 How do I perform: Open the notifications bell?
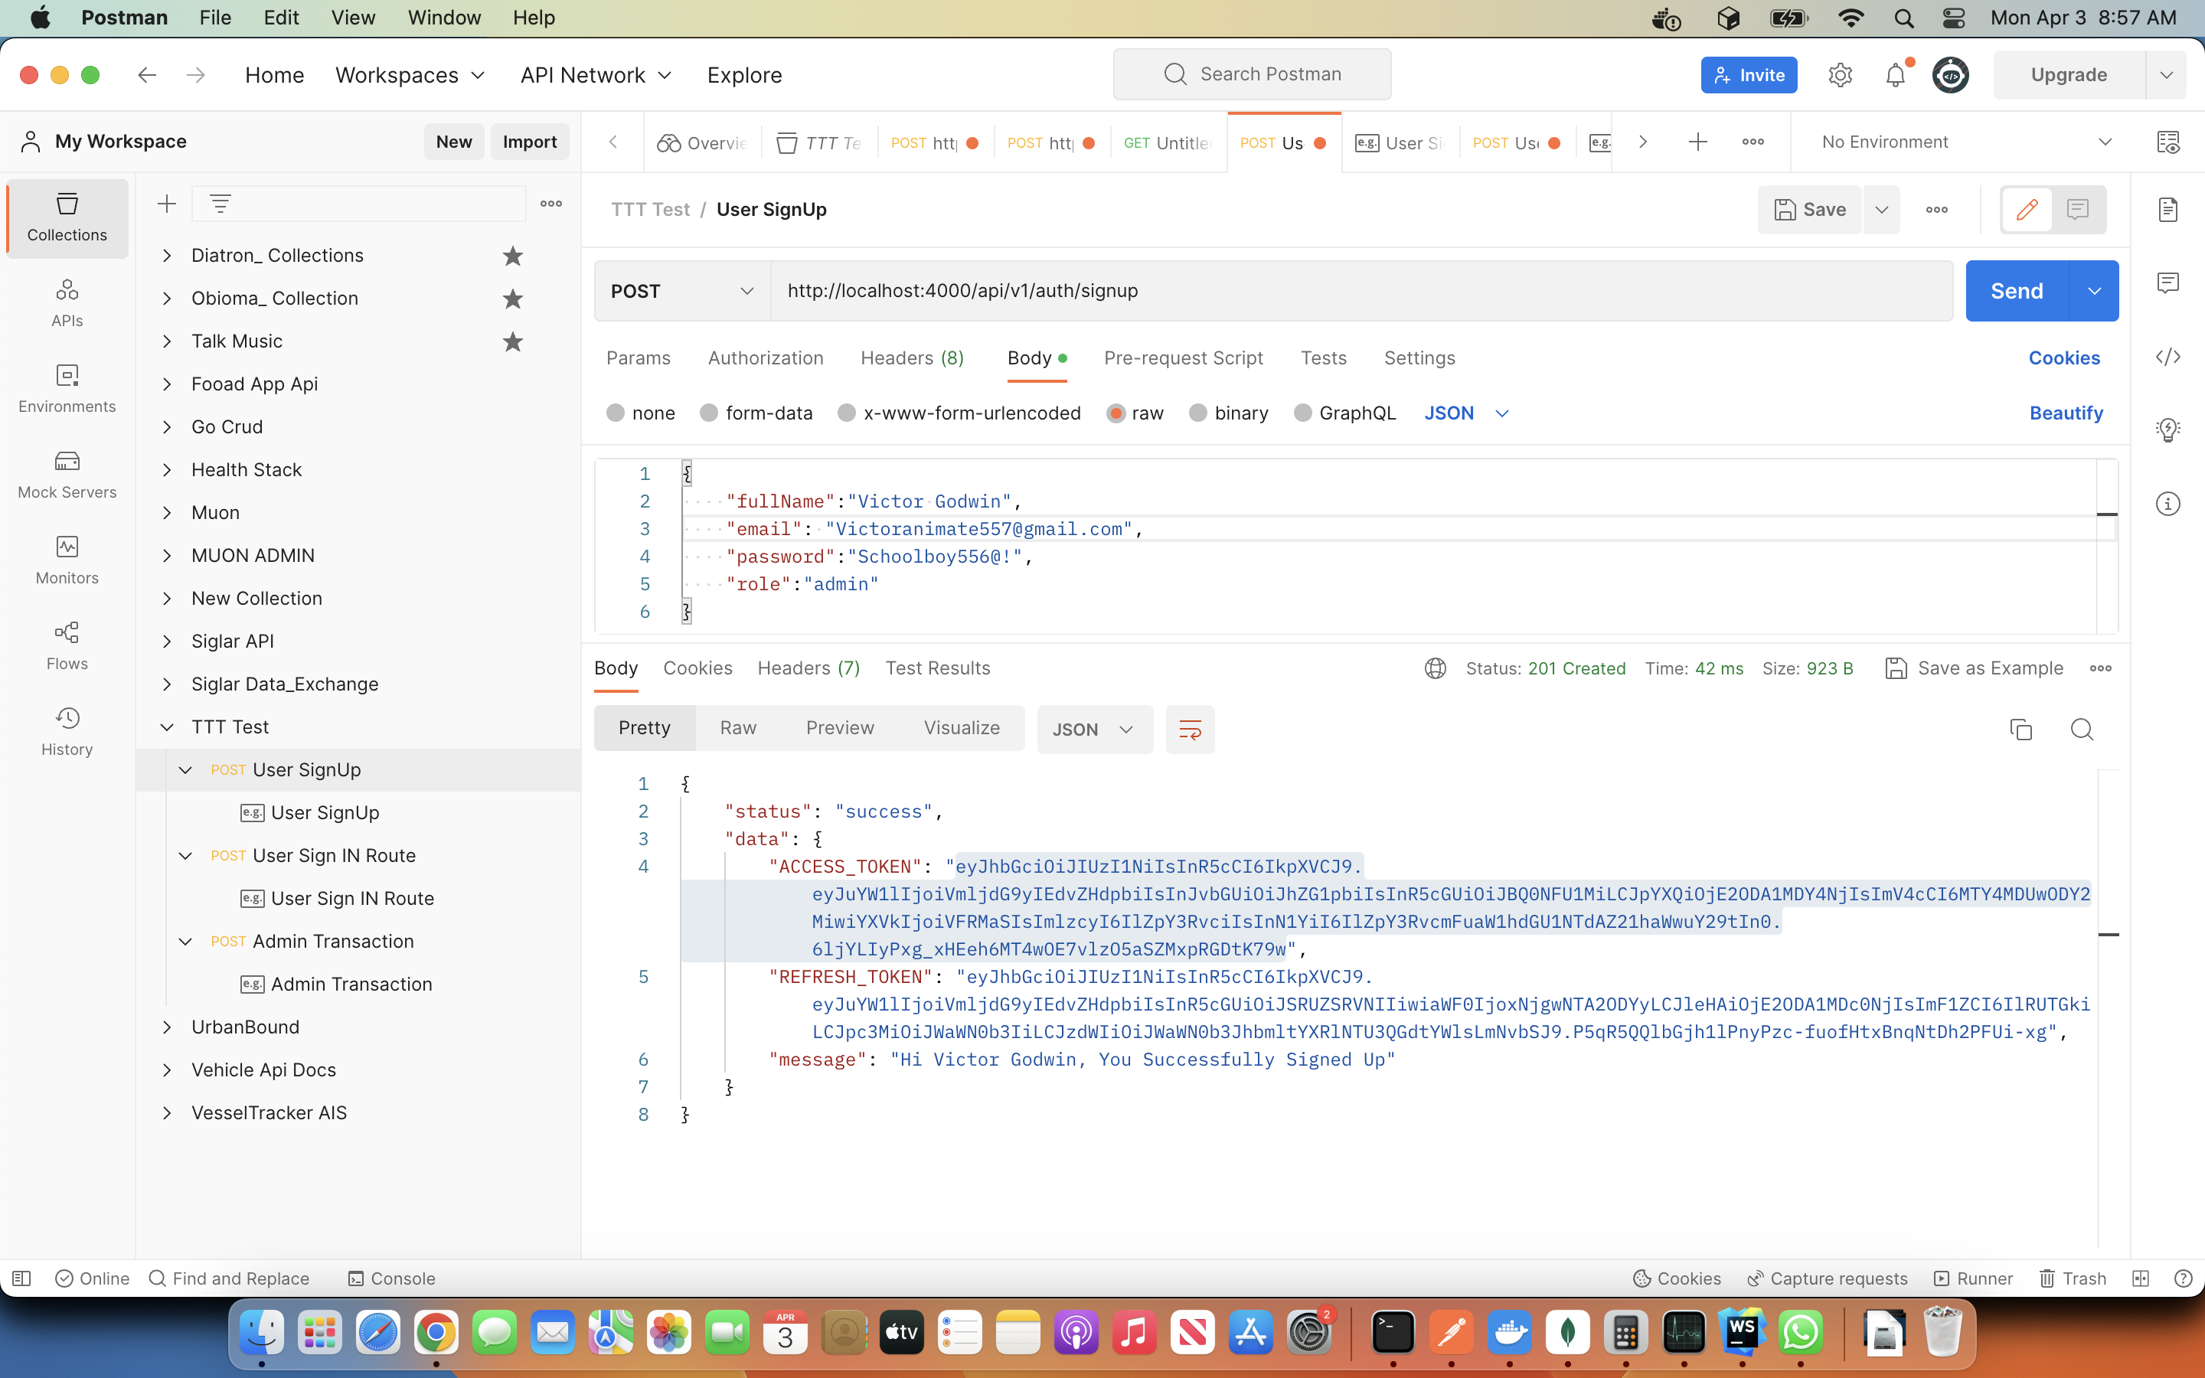[1895, 75]
